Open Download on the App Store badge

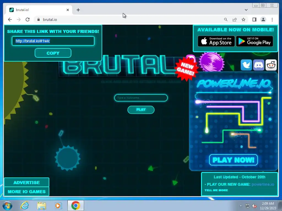click(x=216, y=41)
